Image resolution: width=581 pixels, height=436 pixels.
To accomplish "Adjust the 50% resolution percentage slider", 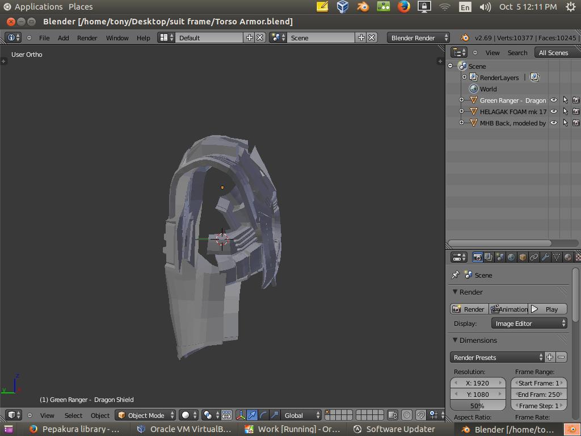I will (478, 405).
